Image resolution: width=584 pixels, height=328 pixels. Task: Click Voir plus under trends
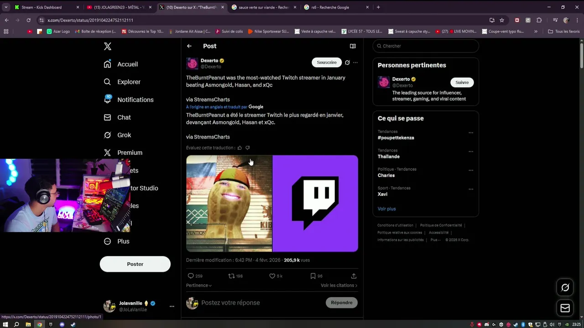pos(387,209)
